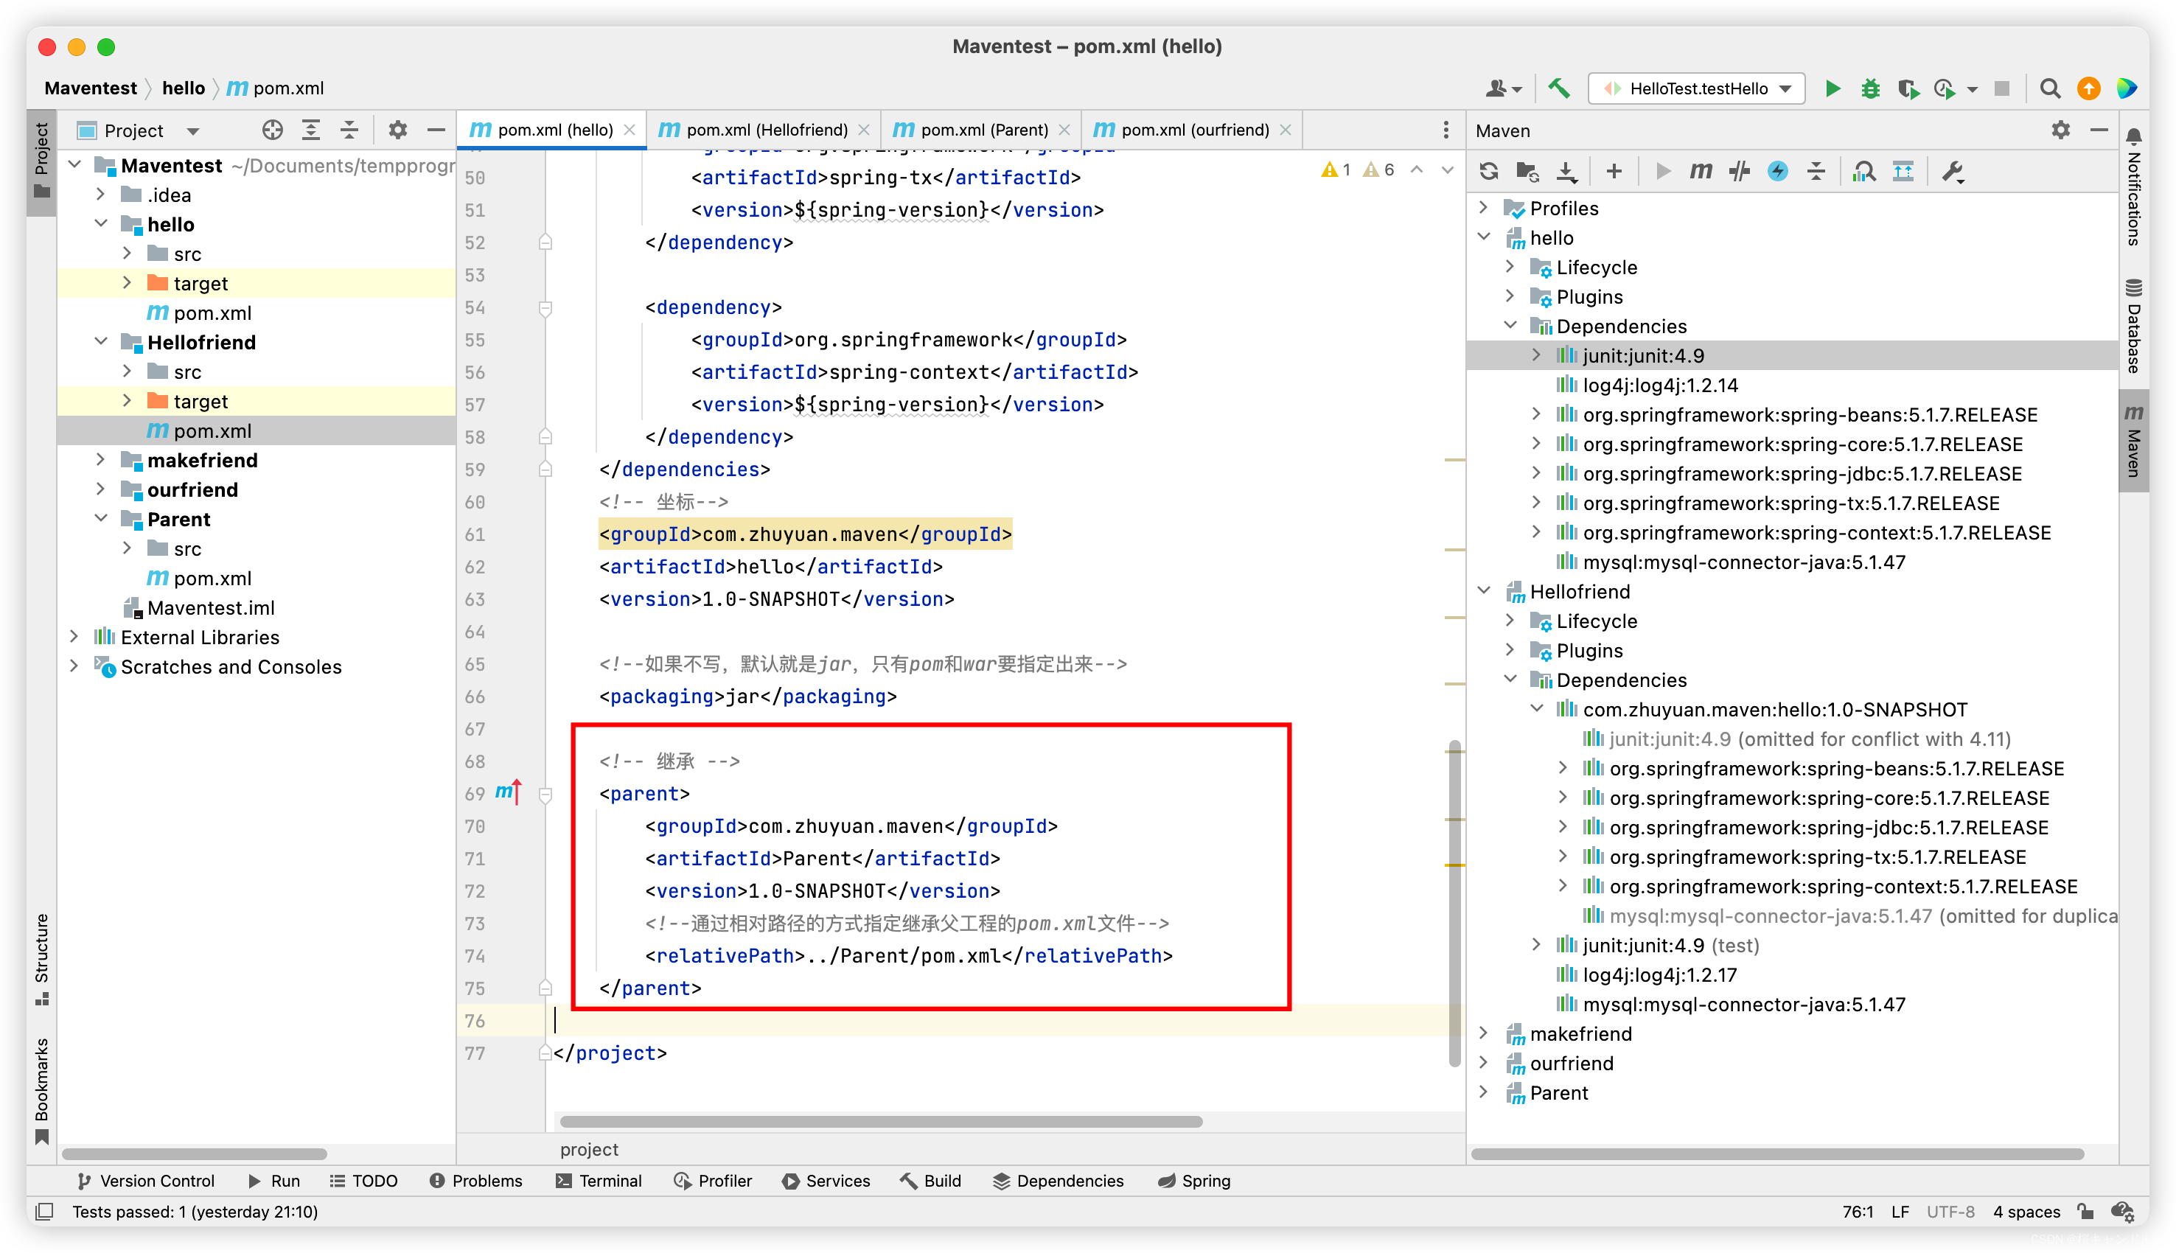Open Project panel gear options
The height and width of the screenshot is (1253, 2176).
(x=397, y=130)
